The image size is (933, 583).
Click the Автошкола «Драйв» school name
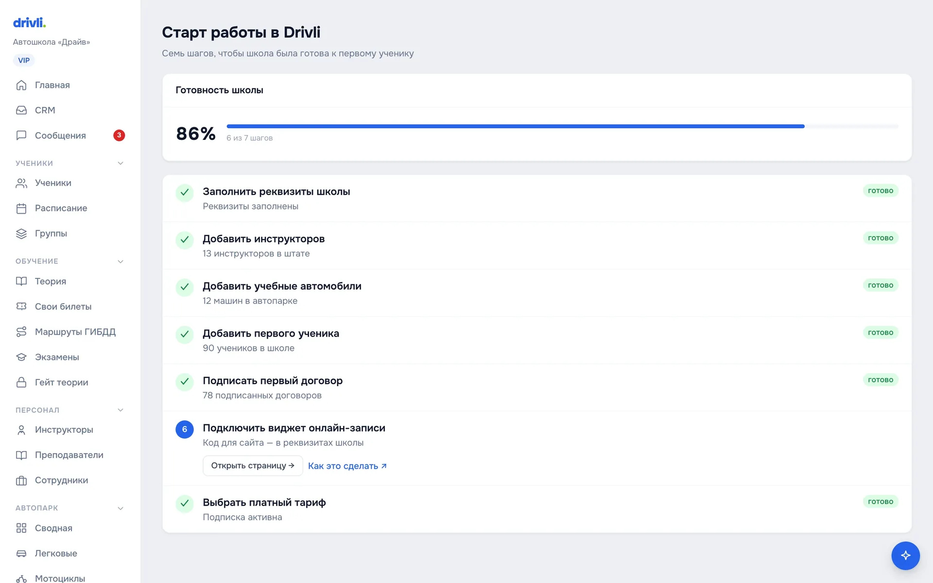(x=52, y=42)
